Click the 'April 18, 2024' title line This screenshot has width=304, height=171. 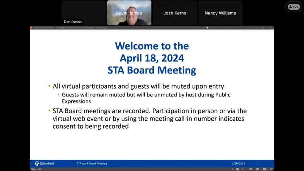point(152,58)
